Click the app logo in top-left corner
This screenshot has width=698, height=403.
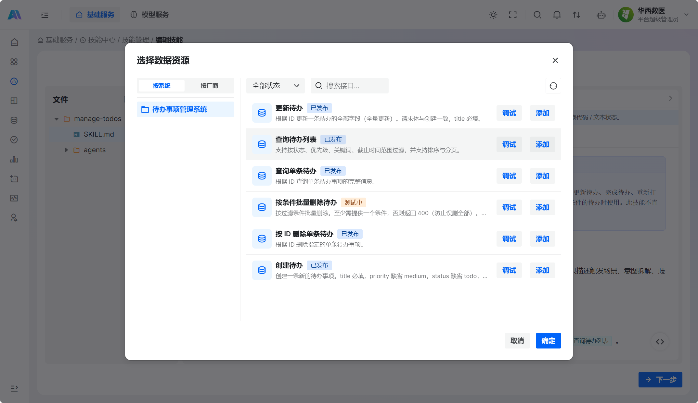point(14,15)
